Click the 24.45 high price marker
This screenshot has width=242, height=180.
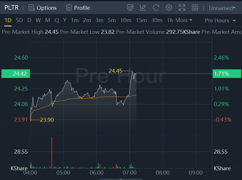tap(115, 71)
